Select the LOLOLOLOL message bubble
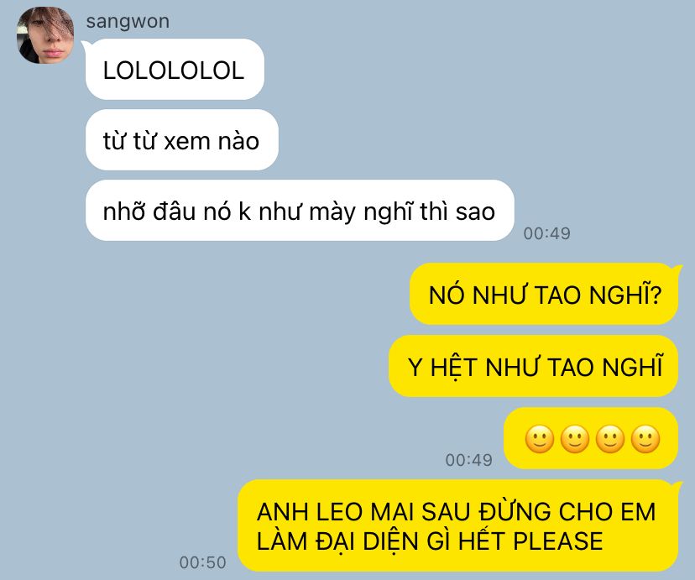The height and width of the screenshot is (580, 695). (175, 69)
